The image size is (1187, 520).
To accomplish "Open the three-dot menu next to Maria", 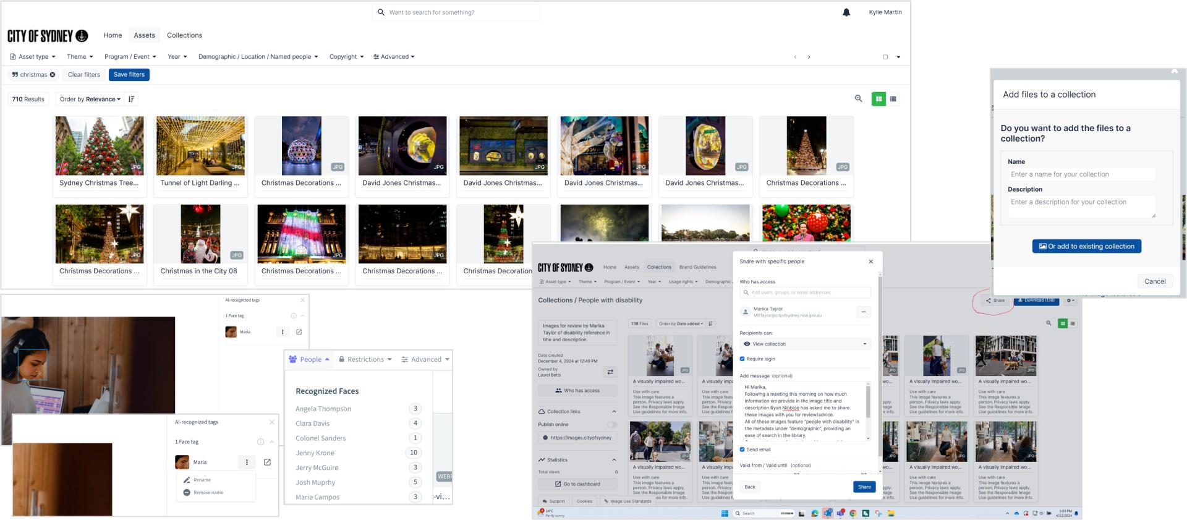I will (x=247, y=462).
